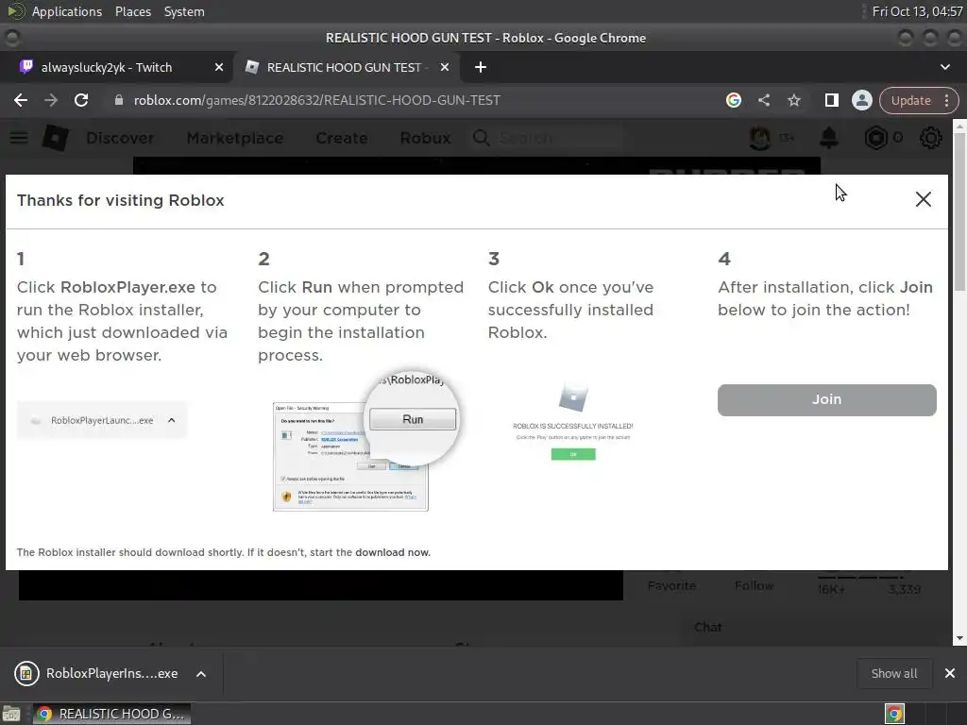Open the Chrome profile avatar

tap(861, 100)
